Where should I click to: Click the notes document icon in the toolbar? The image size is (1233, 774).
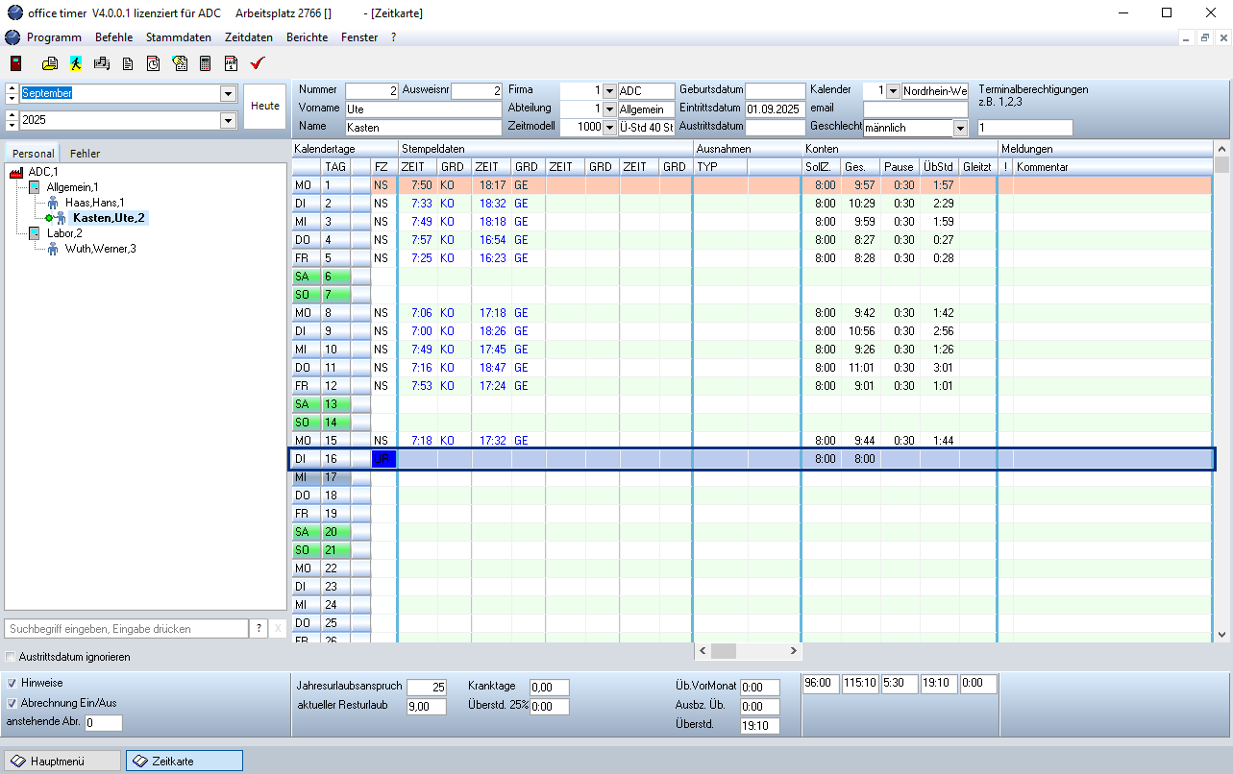pos(128,64)
